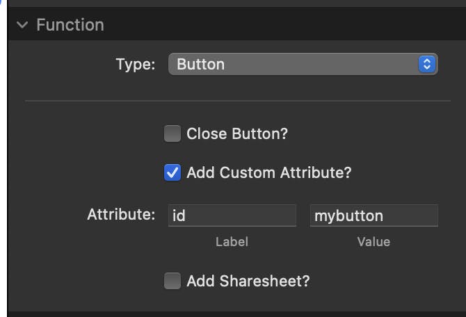Click the blue checkmark beside Add Custom Attribute
The image size is (466, 317).
(172, 173)
